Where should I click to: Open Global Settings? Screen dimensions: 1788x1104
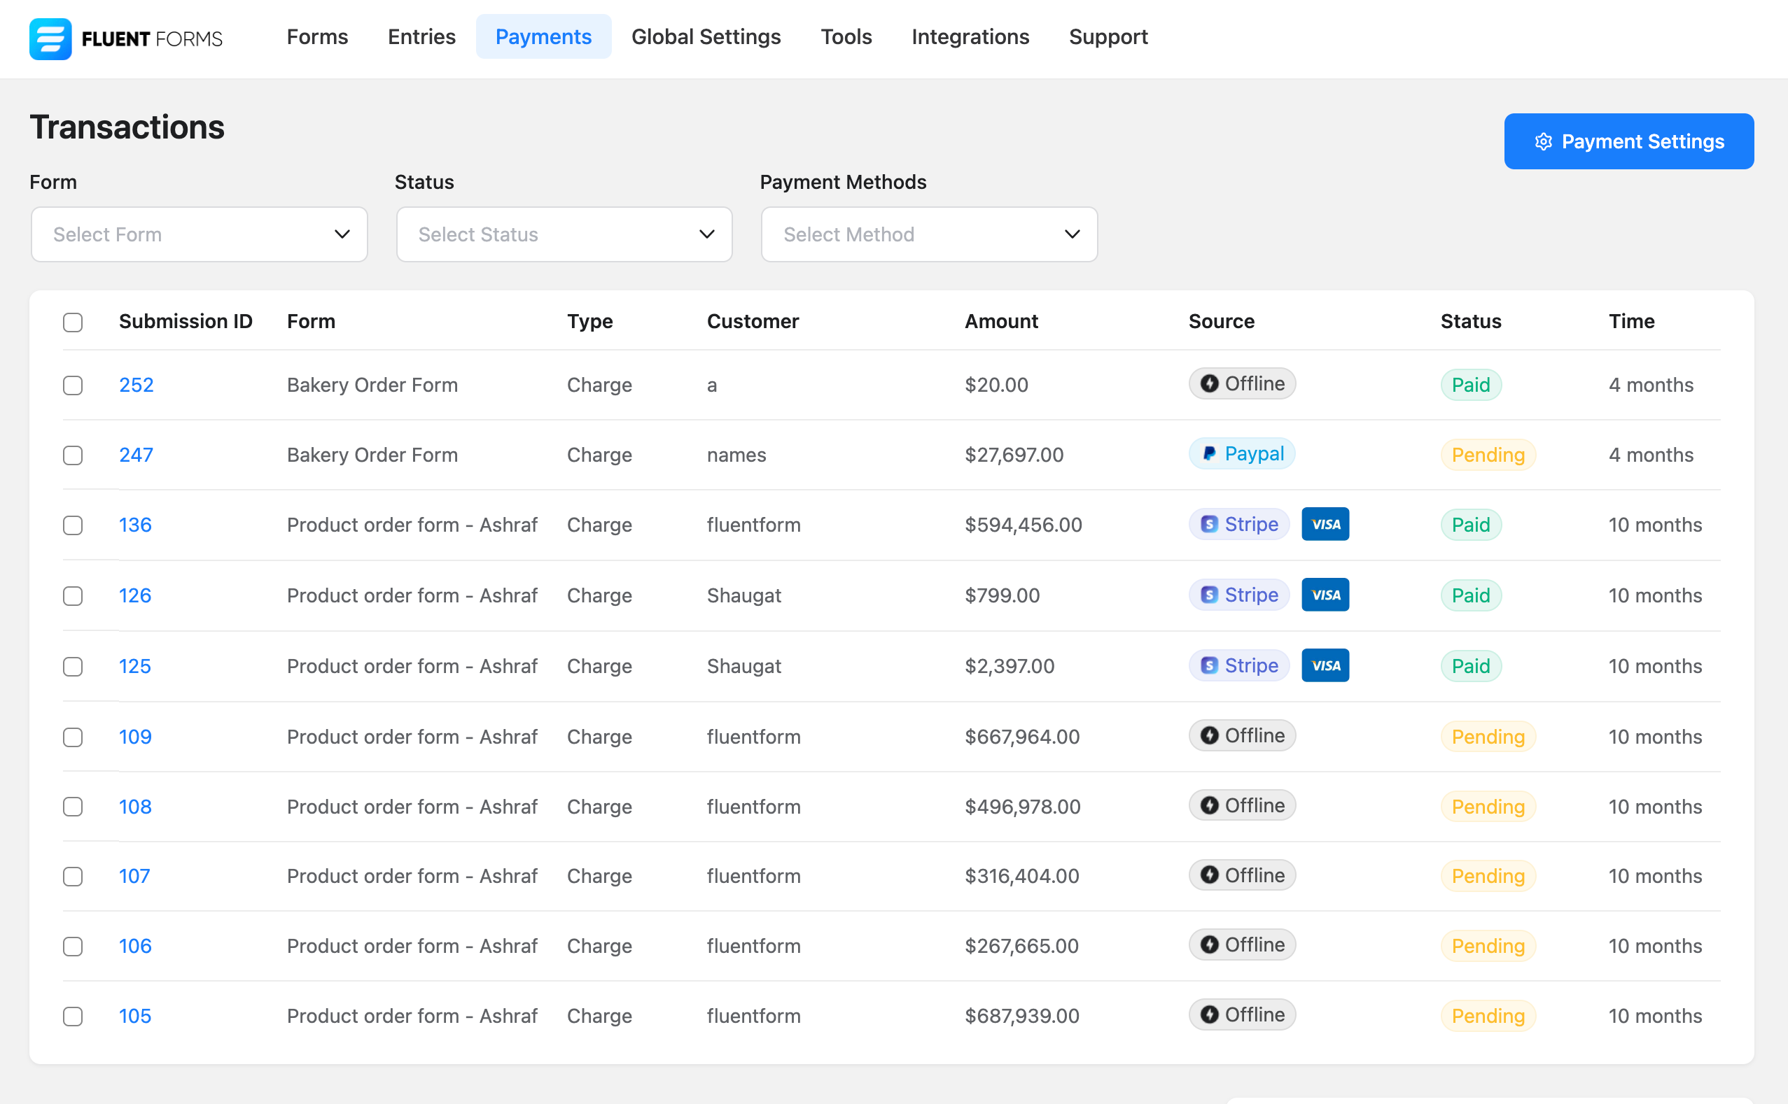click(706, 36)
